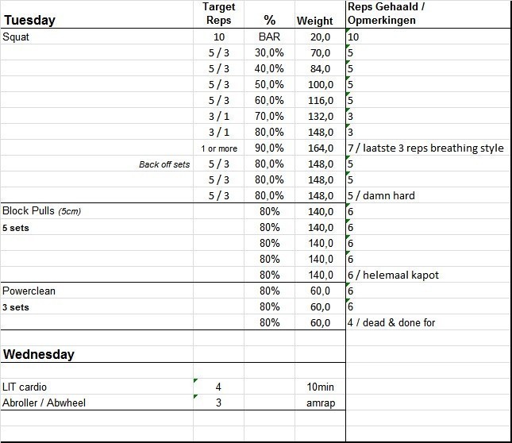Screen dimensions: 512x443
Task: Click the Block Pulls (5cm) cell
Action: click(41, 211)
